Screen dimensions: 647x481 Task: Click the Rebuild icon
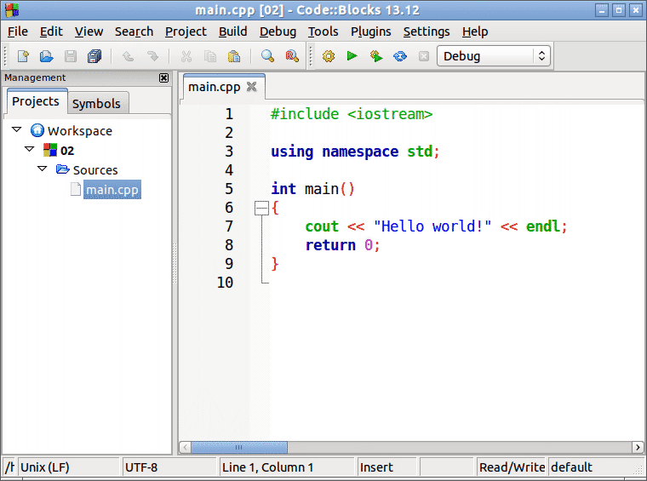[399, 56]
